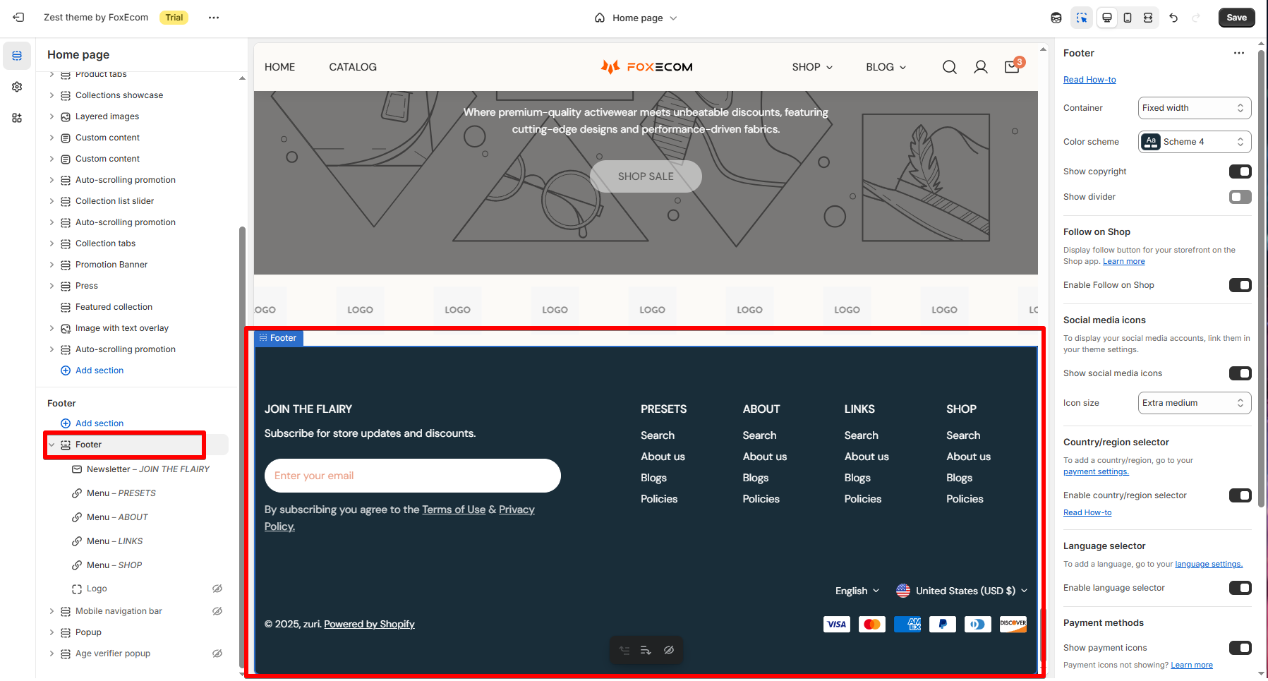
Task: Toggle Enable language selector switch
Action: 1240,588
